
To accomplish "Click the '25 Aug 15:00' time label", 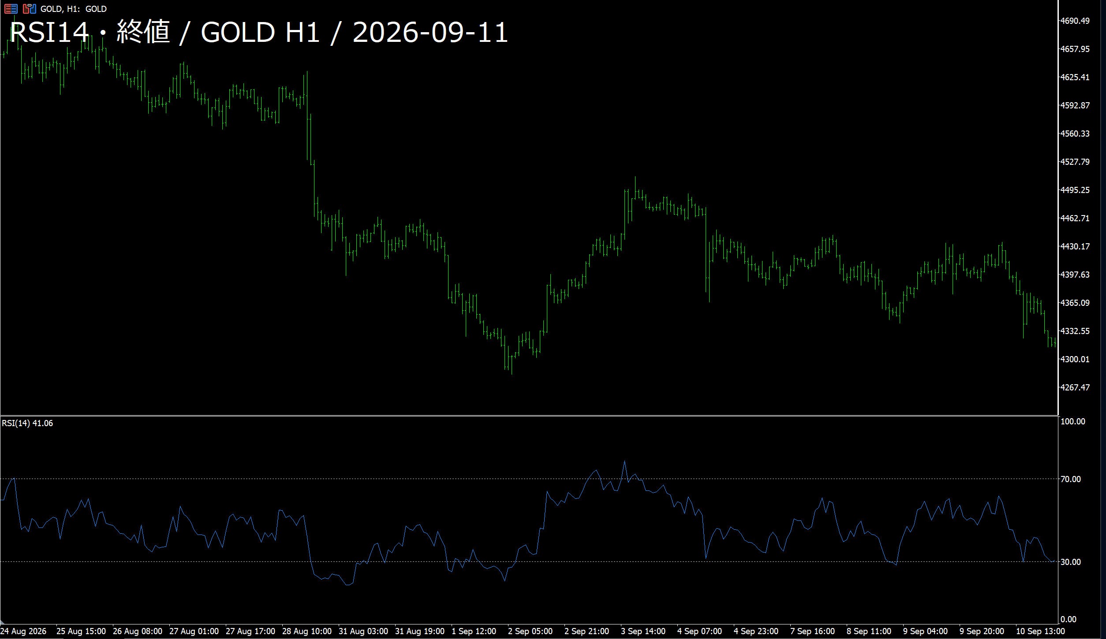I will coord(81,631).
